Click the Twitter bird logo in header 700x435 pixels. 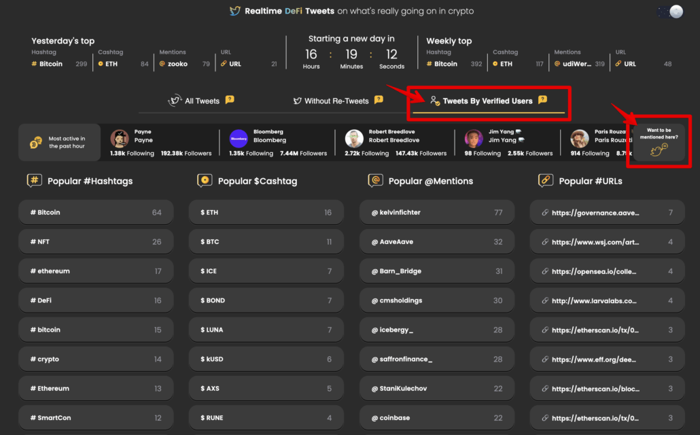(235, 11)
